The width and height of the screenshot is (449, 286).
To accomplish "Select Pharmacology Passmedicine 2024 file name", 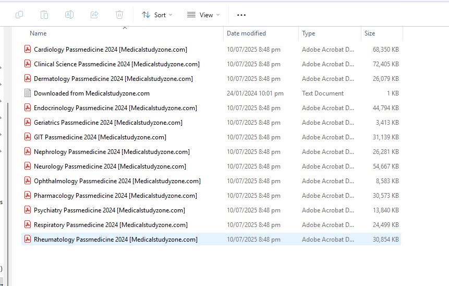I will pyautogui.click(x=115, y=196).
